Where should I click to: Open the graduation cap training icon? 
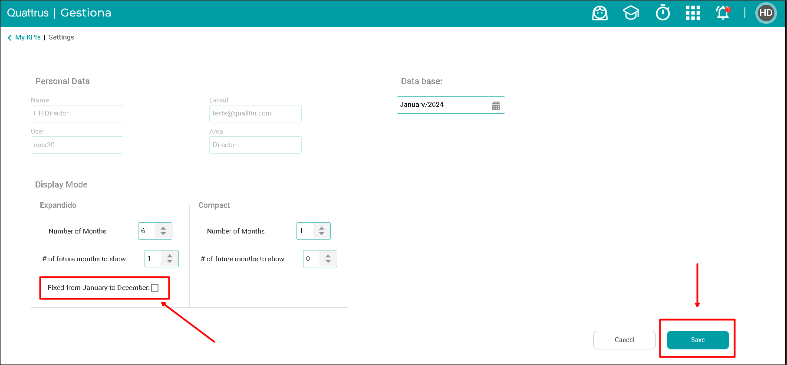(631, 13)
